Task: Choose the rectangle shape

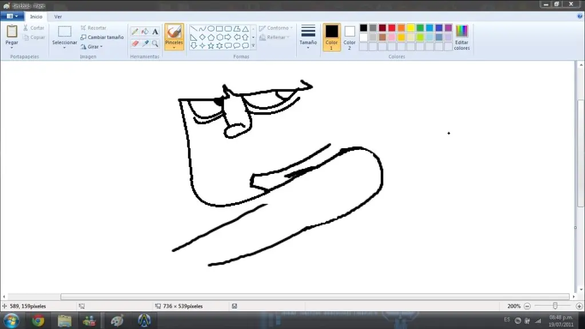Action: (x=220, y=29)
